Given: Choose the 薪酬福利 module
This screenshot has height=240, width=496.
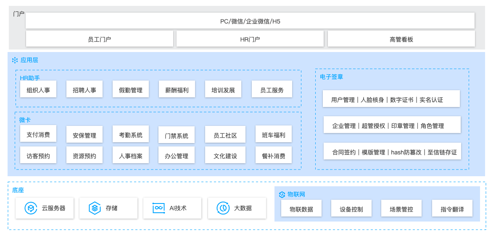Looking at the screenshot, I should 177,90.
